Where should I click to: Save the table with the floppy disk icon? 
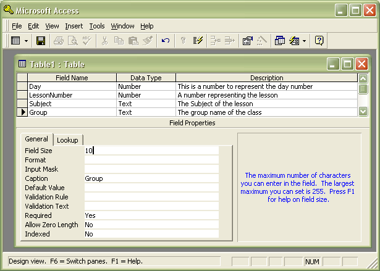tap(41, 41)
